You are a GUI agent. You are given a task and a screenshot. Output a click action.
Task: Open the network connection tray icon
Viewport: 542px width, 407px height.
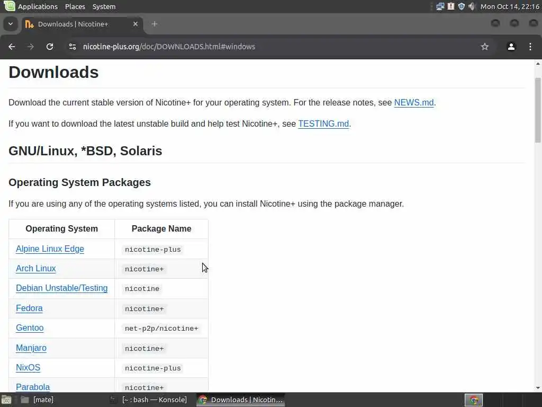[440, 6]
